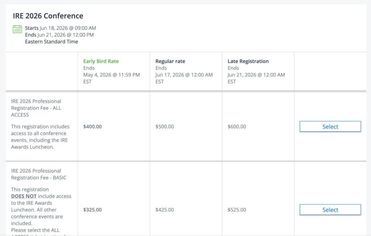Click the Regular rate column header
This screenshot has width=371, height=236.
tap(170, 61)
